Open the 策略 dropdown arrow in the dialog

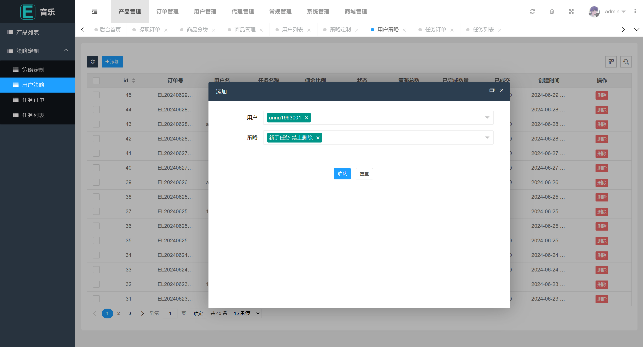click(487, 137)
